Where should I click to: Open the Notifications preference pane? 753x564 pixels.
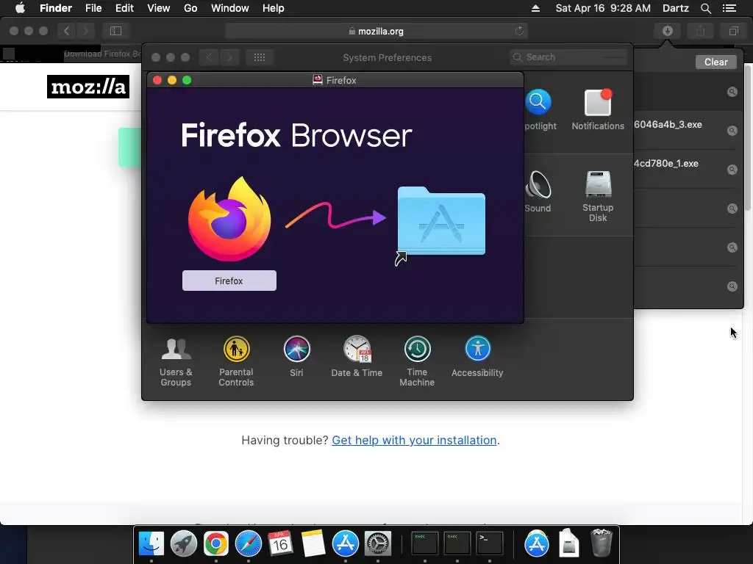598,109
